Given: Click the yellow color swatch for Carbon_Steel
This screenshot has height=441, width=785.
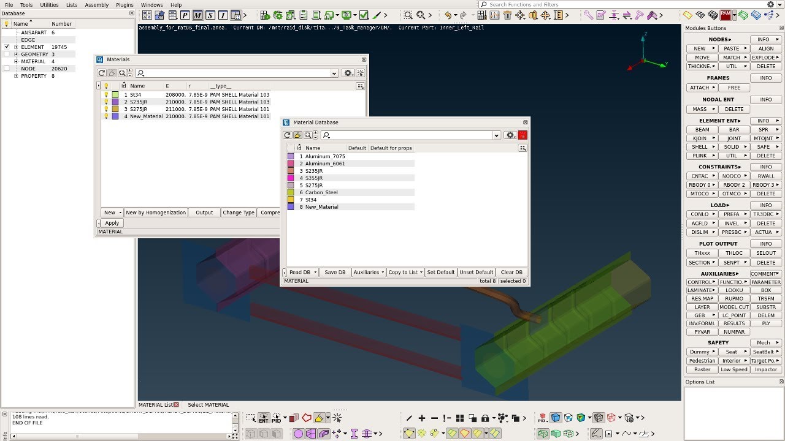Looking at the screenshot, I should (291, 192).
